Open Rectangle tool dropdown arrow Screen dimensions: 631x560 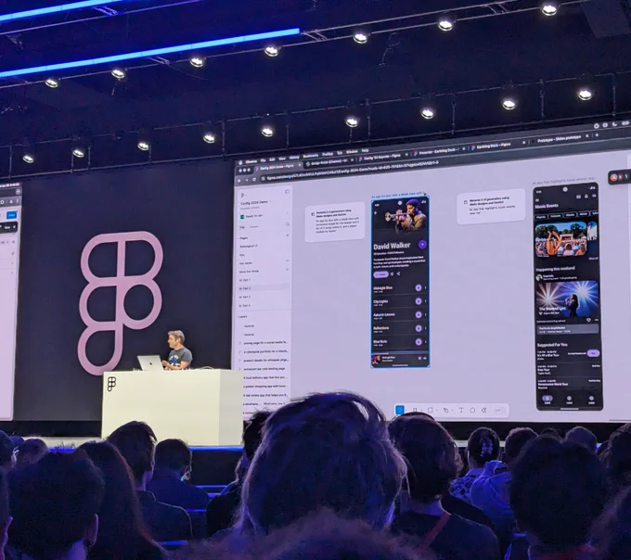437,411
